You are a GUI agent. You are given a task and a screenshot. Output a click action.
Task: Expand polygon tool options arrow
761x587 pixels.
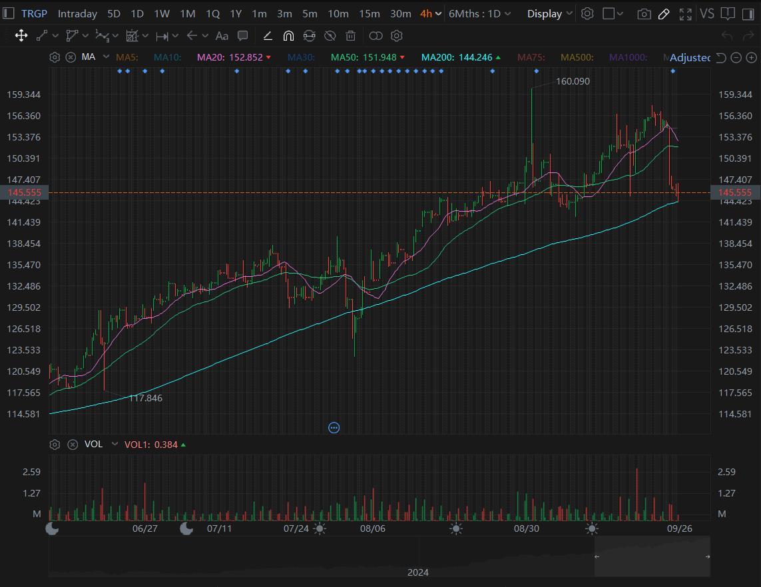tap(85, 36)
